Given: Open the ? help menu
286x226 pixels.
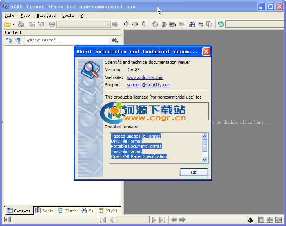Looking at the screenshot, I should click(82, 16).
